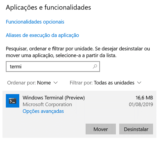Click the Microsoft Corporation publisher text
Viewport: 160px width, 142px height.
[47, 104]
